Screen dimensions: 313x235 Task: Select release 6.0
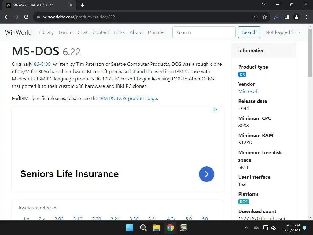coord(204,219)
